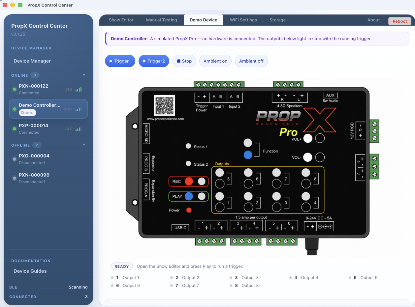The image size is (415, 307).
Task: Collapse the OFFLINE device group
Action: [84, 145]
